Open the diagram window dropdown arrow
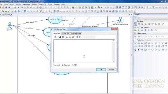The image size is (168, 94). [129, 15]
